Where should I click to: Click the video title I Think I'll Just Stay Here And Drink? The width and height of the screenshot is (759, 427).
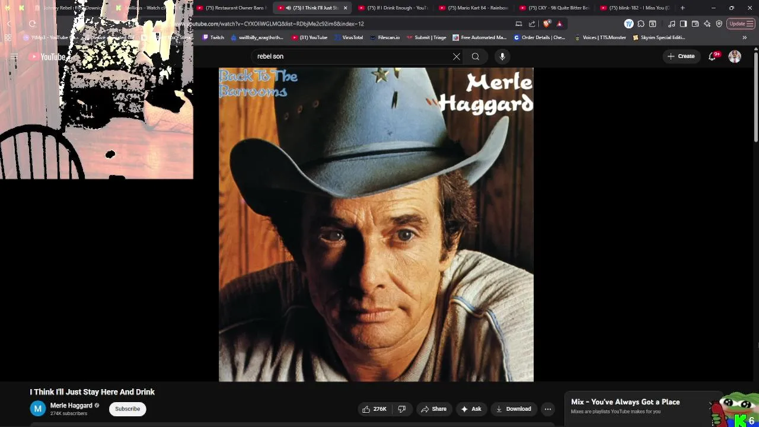tap(93, 392)
